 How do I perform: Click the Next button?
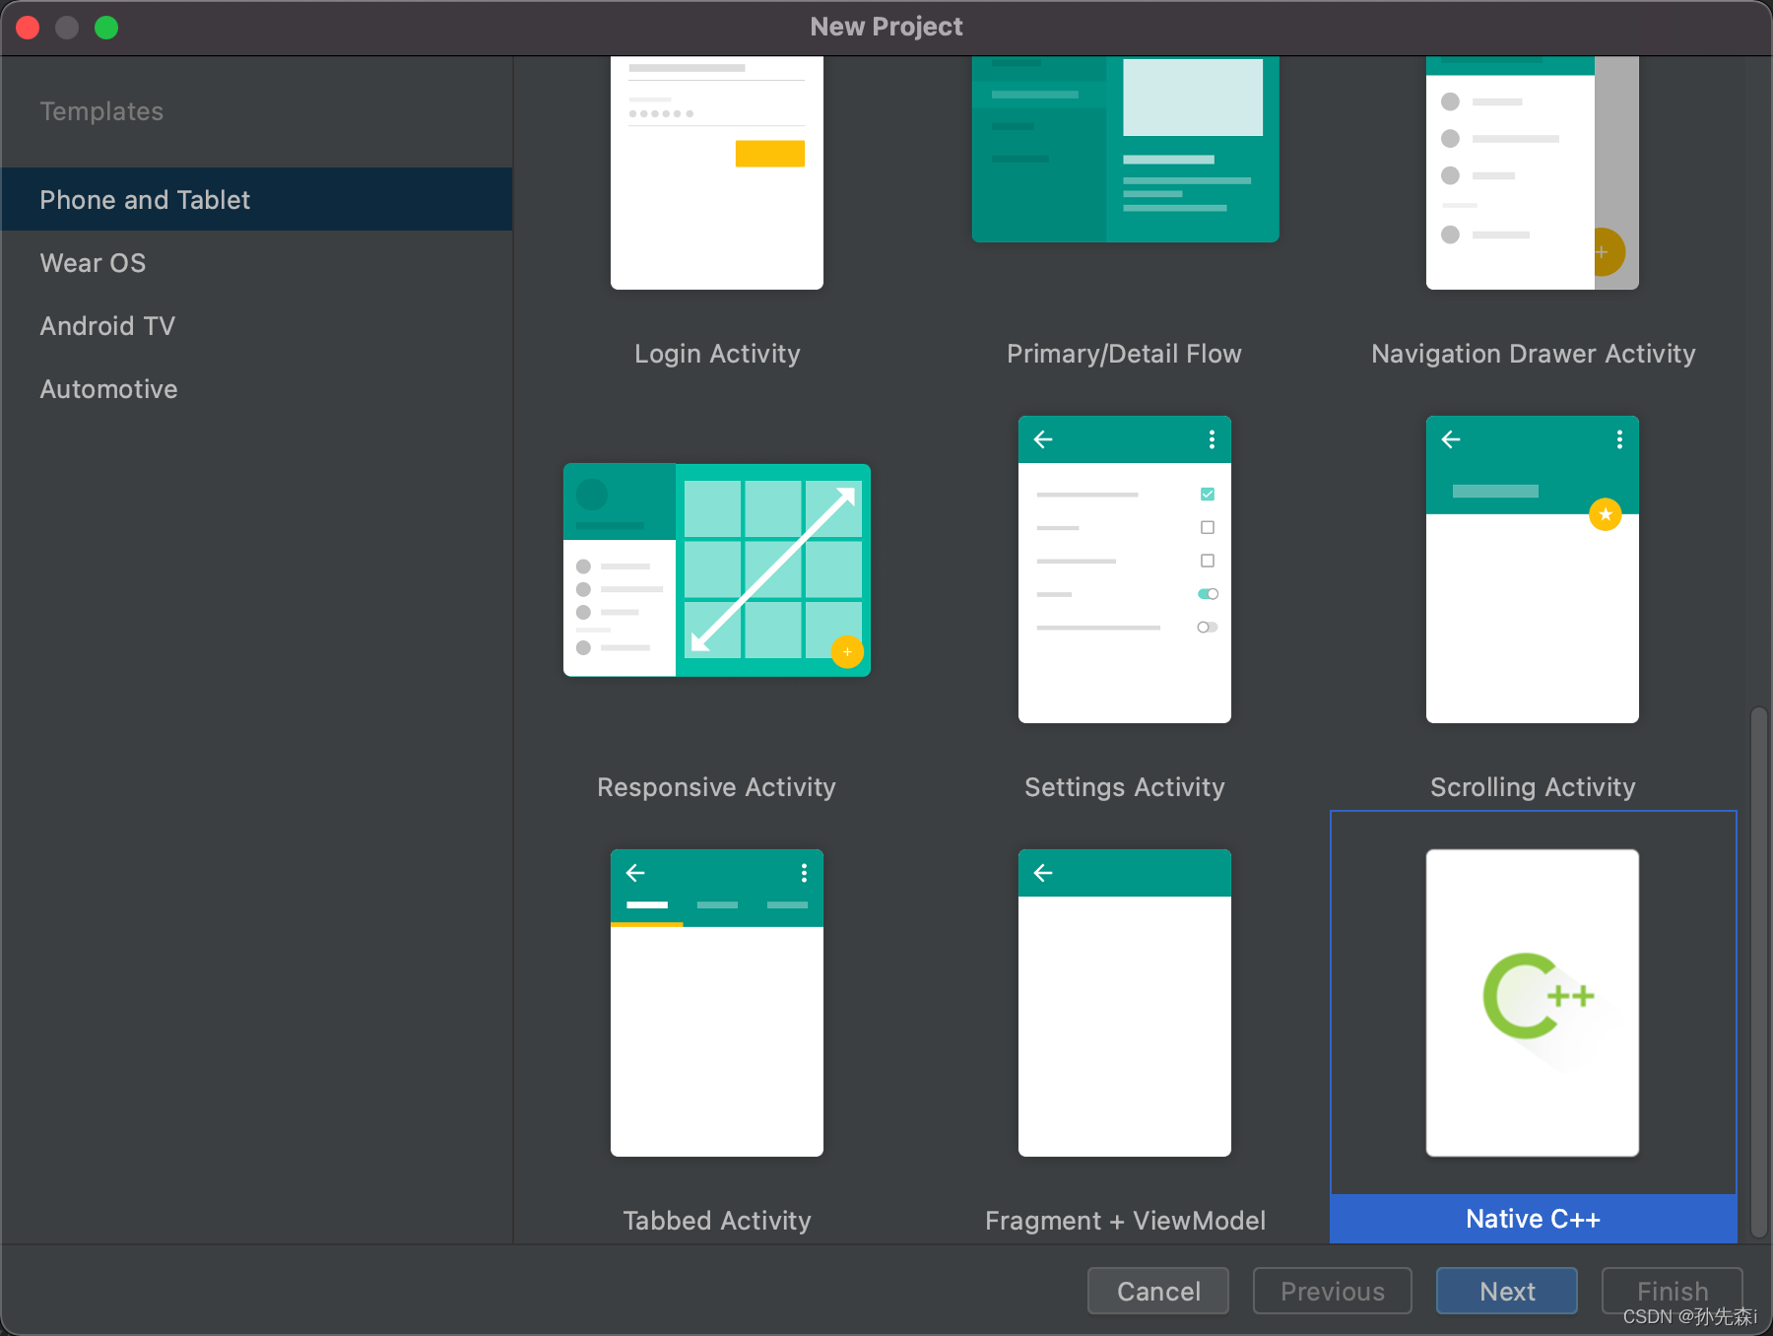point(1507,1291)
